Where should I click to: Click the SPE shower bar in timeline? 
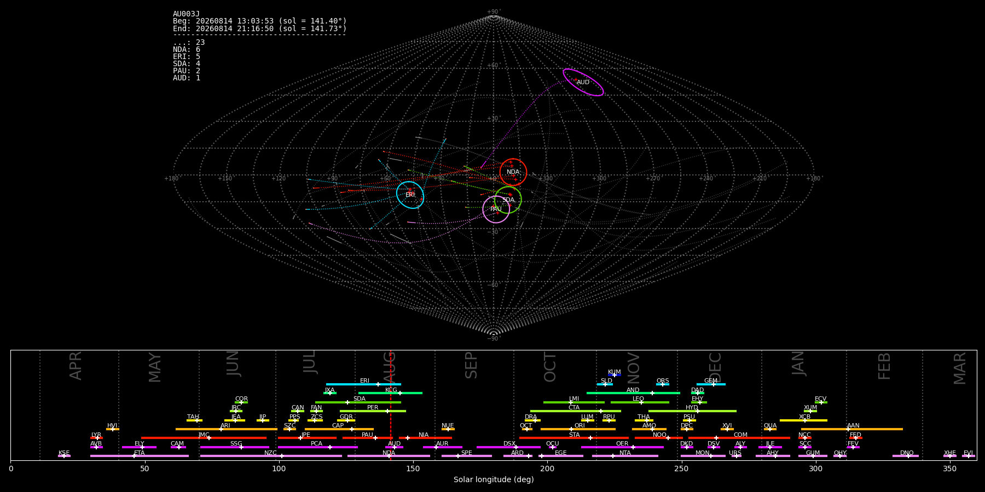tap(467, 456)
